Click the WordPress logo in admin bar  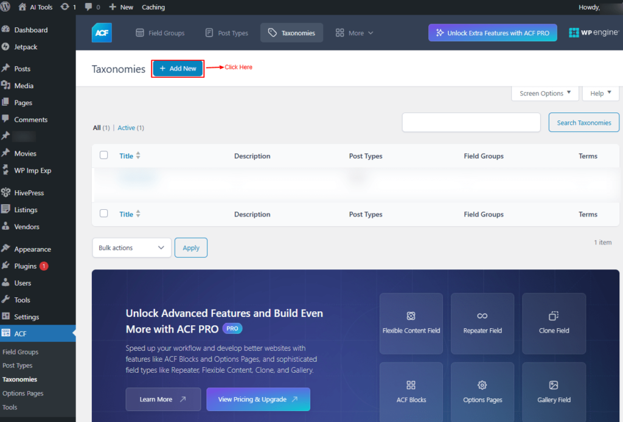pos(7,7)
